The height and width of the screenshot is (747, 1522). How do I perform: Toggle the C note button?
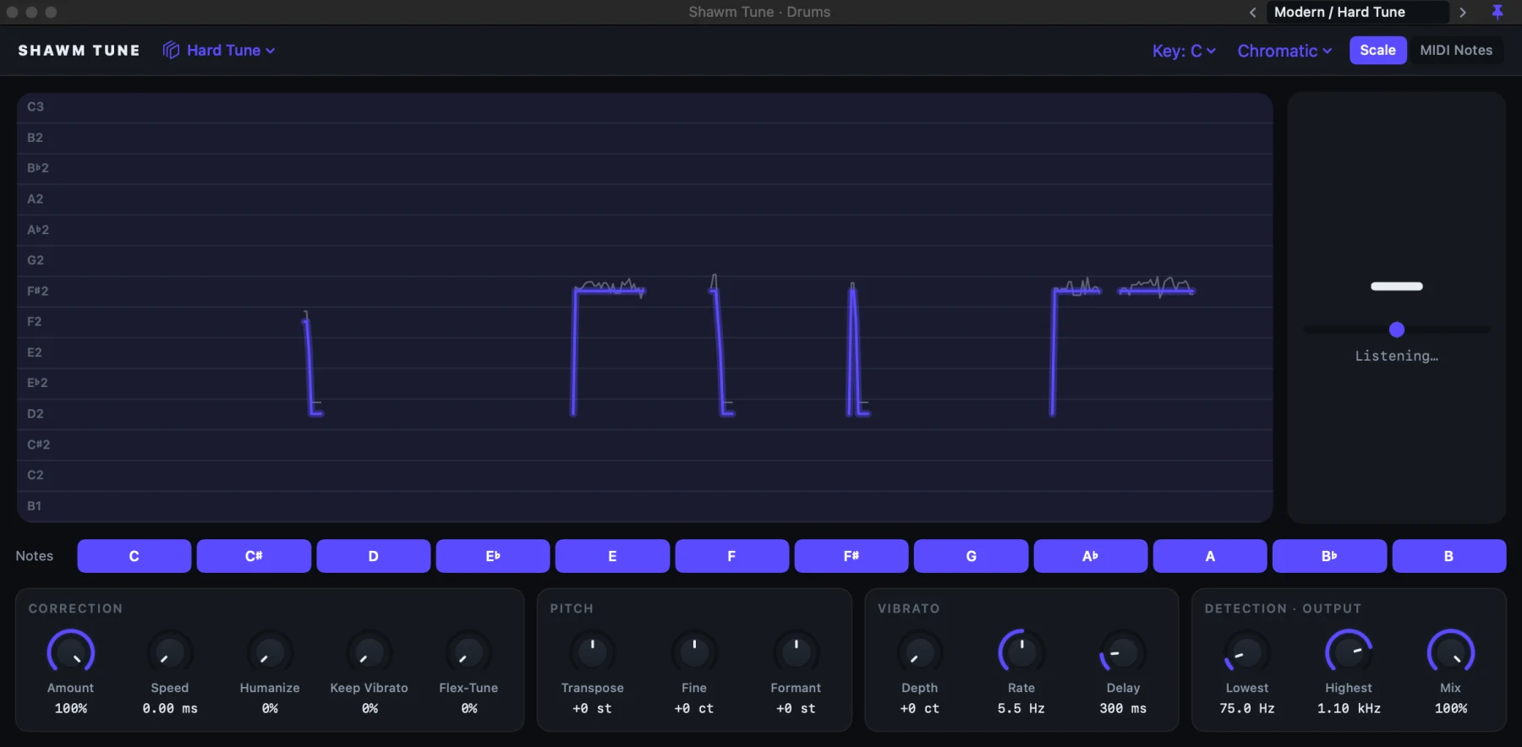(134, 556)
